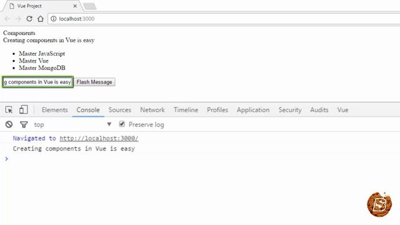Click the console filter funnel icon

24,124
